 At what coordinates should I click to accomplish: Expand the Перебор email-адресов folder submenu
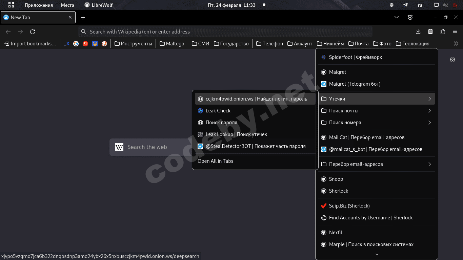coord(377,164)
